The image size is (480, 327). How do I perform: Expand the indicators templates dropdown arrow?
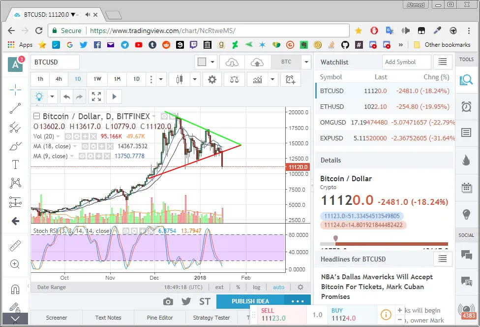click(272, 80)
